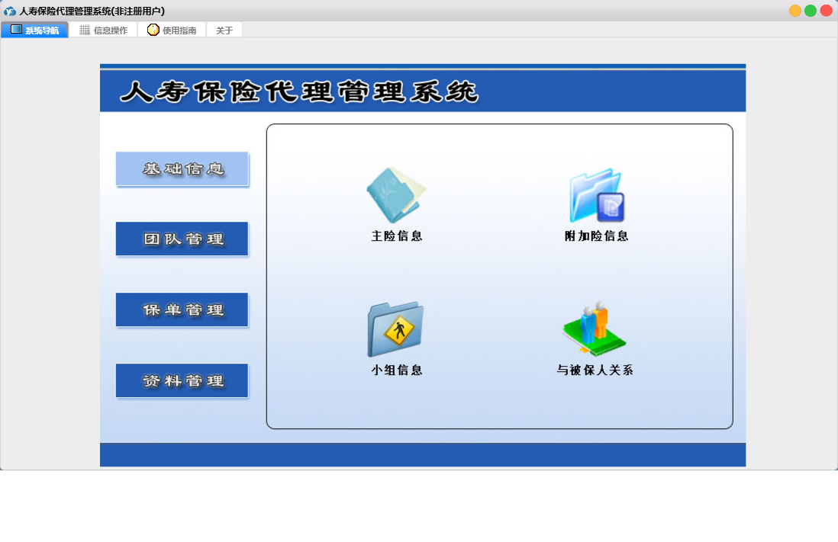Switch to the 系统导航 tab
This screenshot has height=542, width=838.
35,30
